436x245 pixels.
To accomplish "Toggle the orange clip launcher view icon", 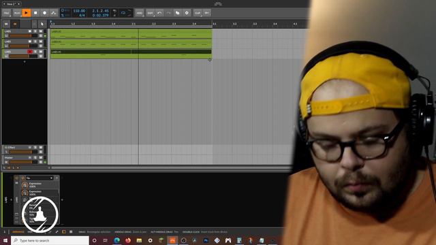I will pyautogui.click(x=15, y=24).
